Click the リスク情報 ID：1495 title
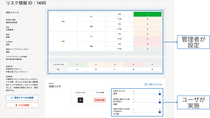This screenshot has width=210, height=118. tap(26, 3)
